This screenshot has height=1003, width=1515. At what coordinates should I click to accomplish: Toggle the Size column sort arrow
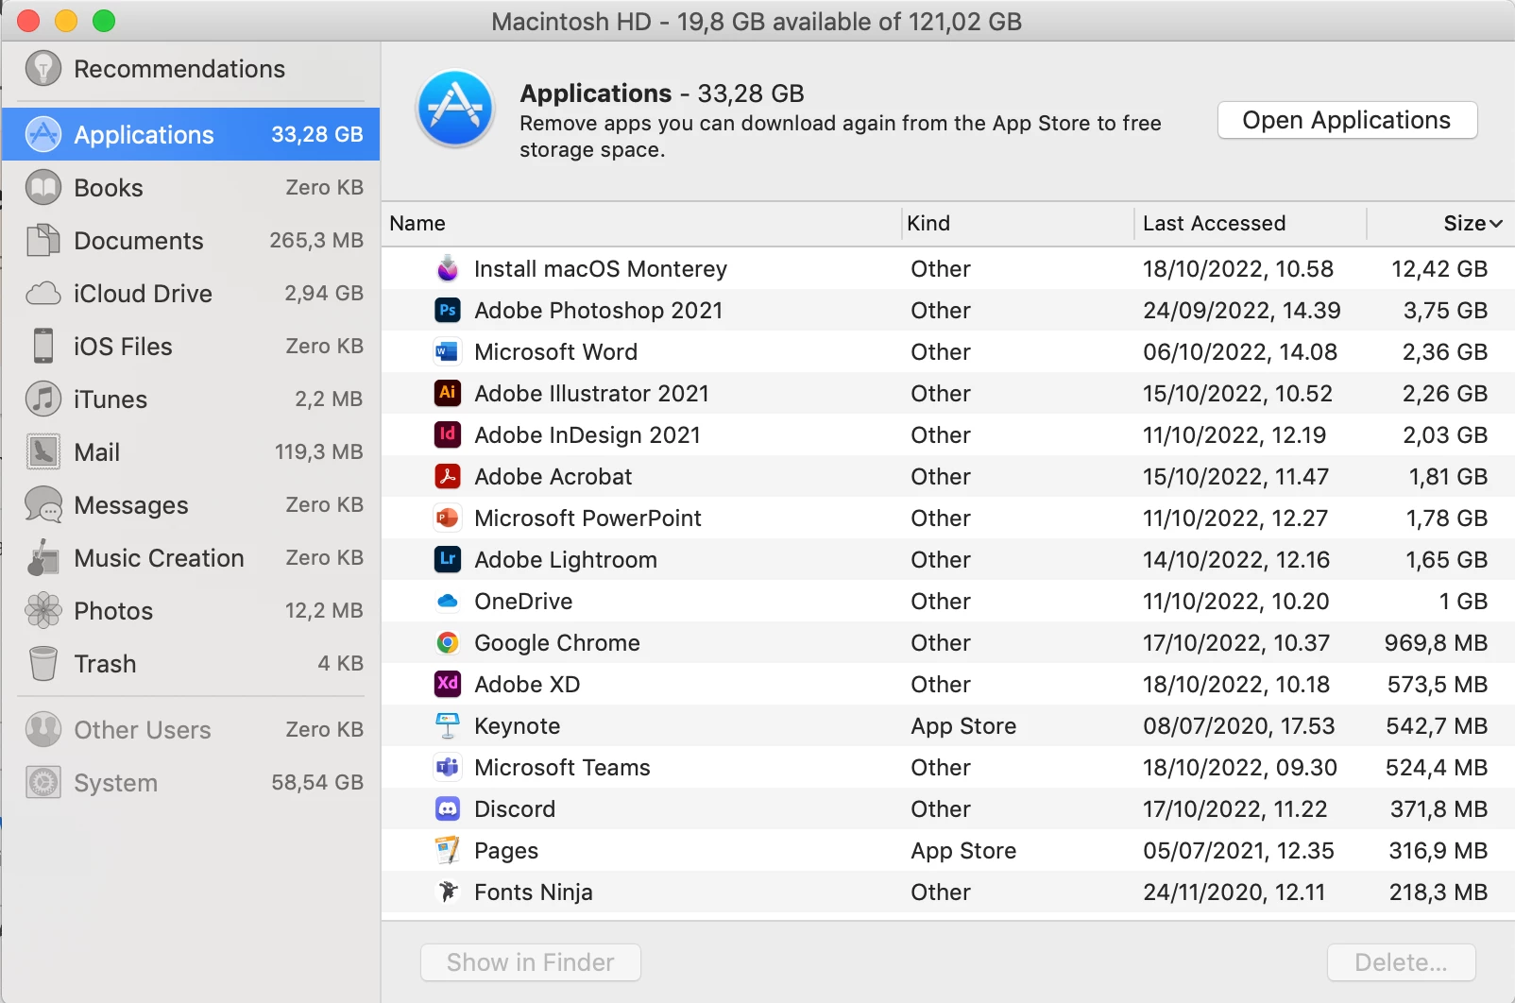[1496, 224]
